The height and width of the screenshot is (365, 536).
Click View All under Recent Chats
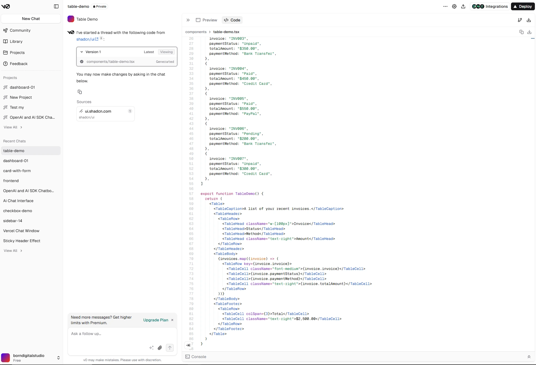coord(13,250)
